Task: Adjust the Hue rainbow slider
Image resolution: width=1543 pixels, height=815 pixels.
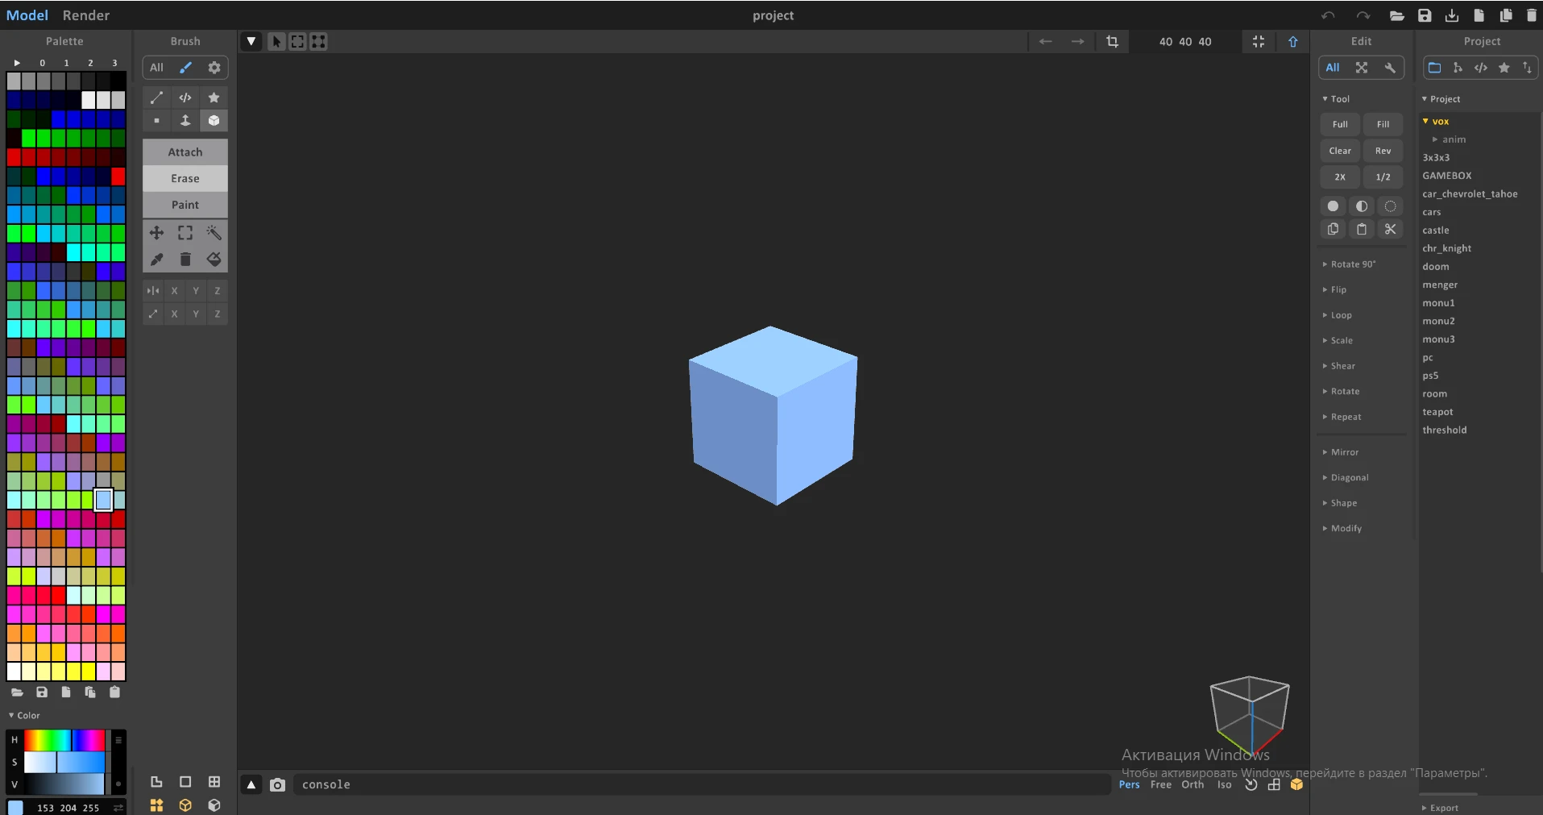Action: (x=64, y=739)
